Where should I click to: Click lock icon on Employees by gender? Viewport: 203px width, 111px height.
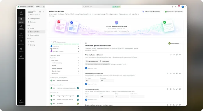174,89
